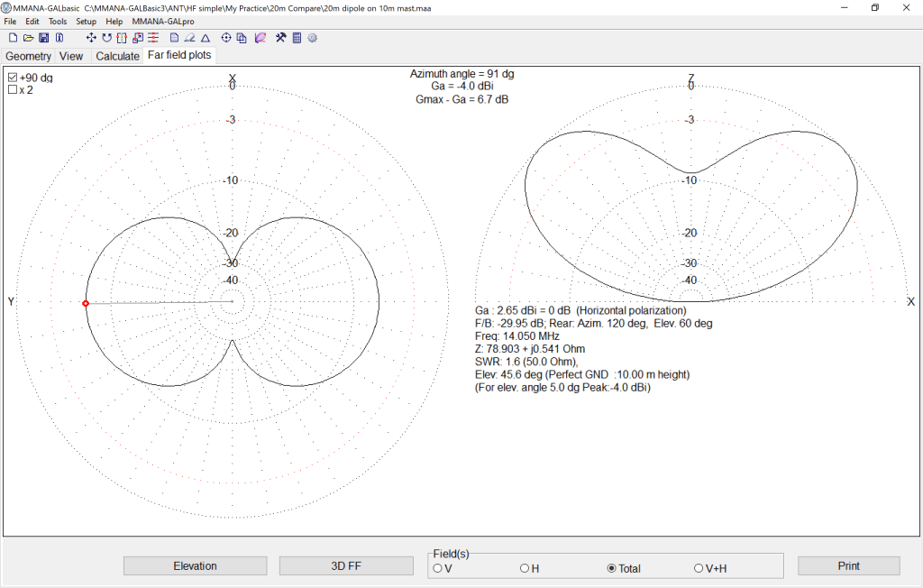Switch to the Geometry tab
The height and width of the screenshot is (588, 923).
click(29, 56)
